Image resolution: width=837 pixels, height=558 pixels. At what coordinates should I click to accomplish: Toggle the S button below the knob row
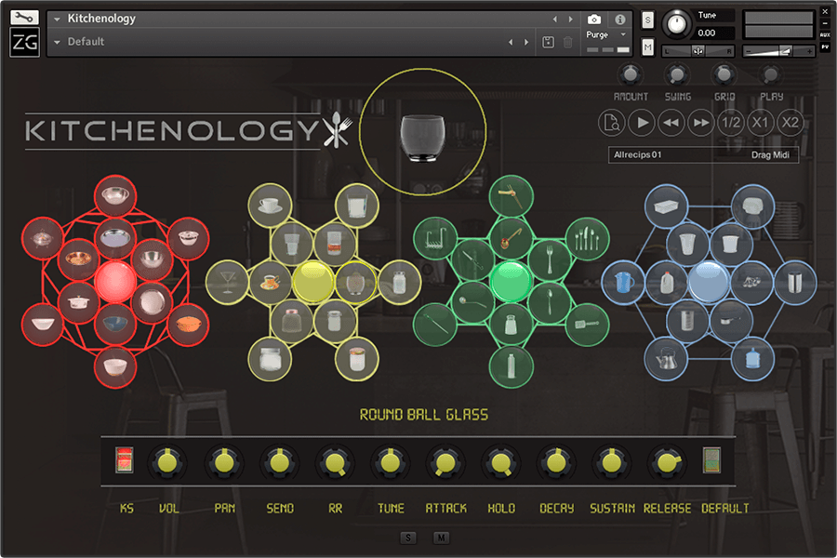coord(408,538)
